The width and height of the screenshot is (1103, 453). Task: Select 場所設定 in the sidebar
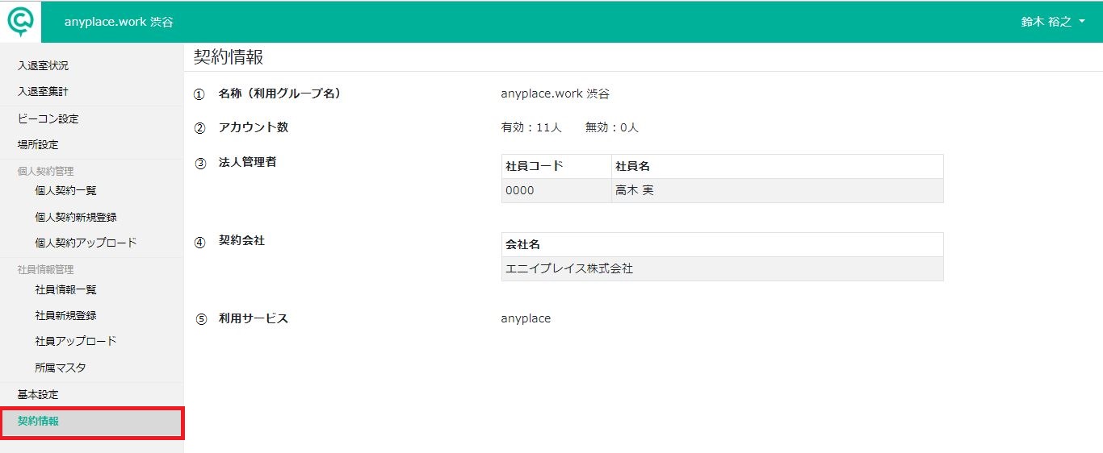point(38,145)
